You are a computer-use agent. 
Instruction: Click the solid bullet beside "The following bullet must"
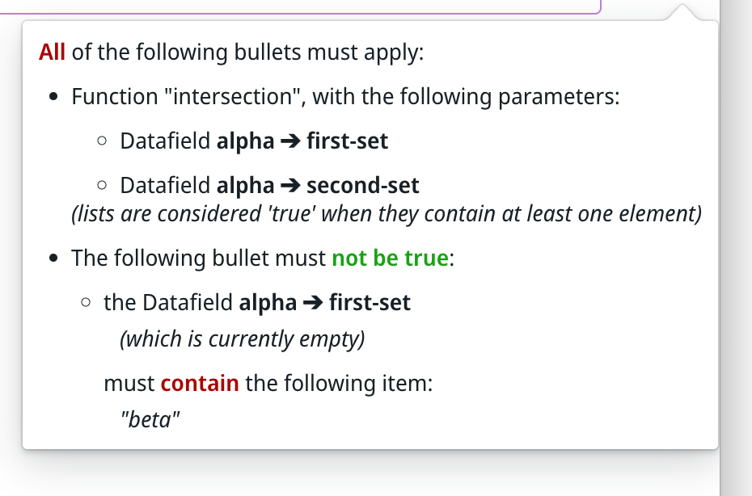point(53,259)
